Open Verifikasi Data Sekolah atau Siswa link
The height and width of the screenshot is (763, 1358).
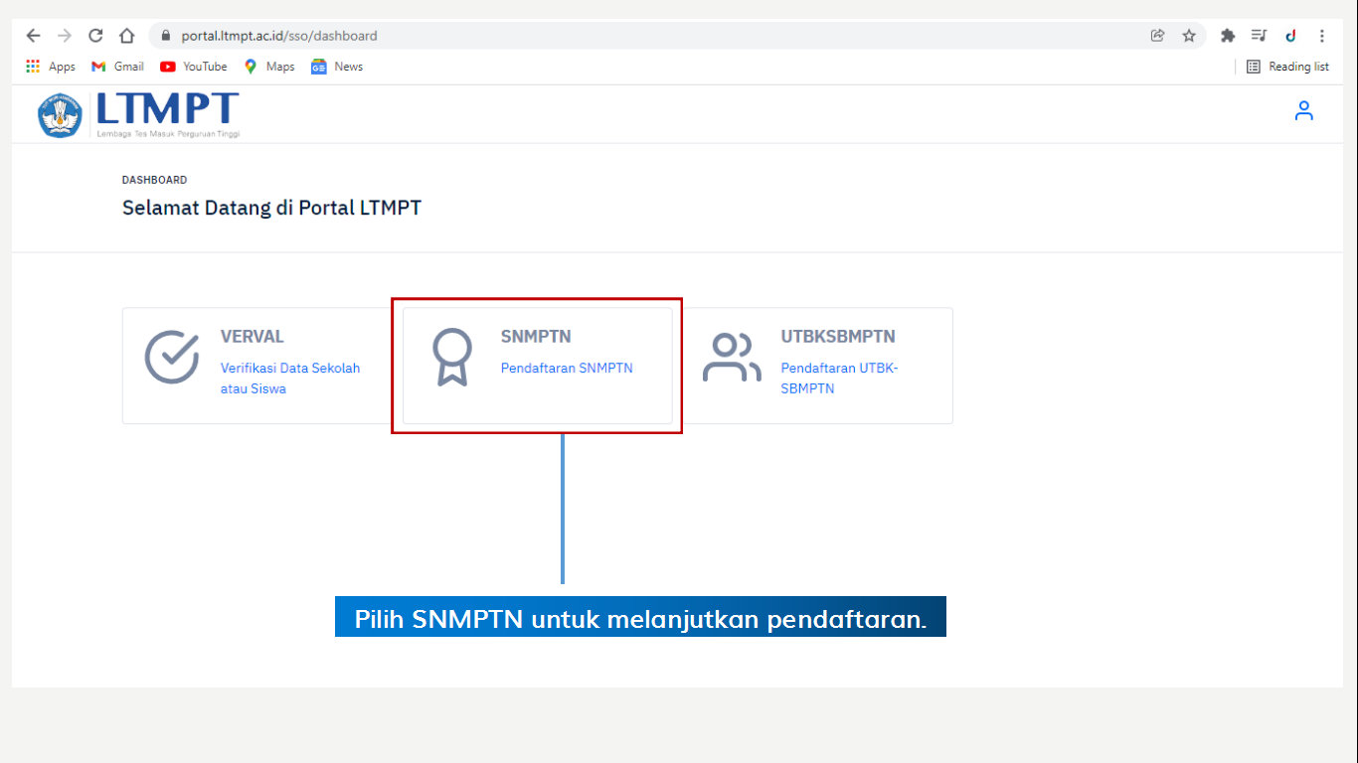(290, 379)
